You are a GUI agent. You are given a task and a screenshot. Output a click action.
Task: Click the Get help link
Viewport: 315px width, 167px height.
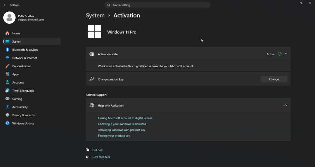(x=98, y=150)
